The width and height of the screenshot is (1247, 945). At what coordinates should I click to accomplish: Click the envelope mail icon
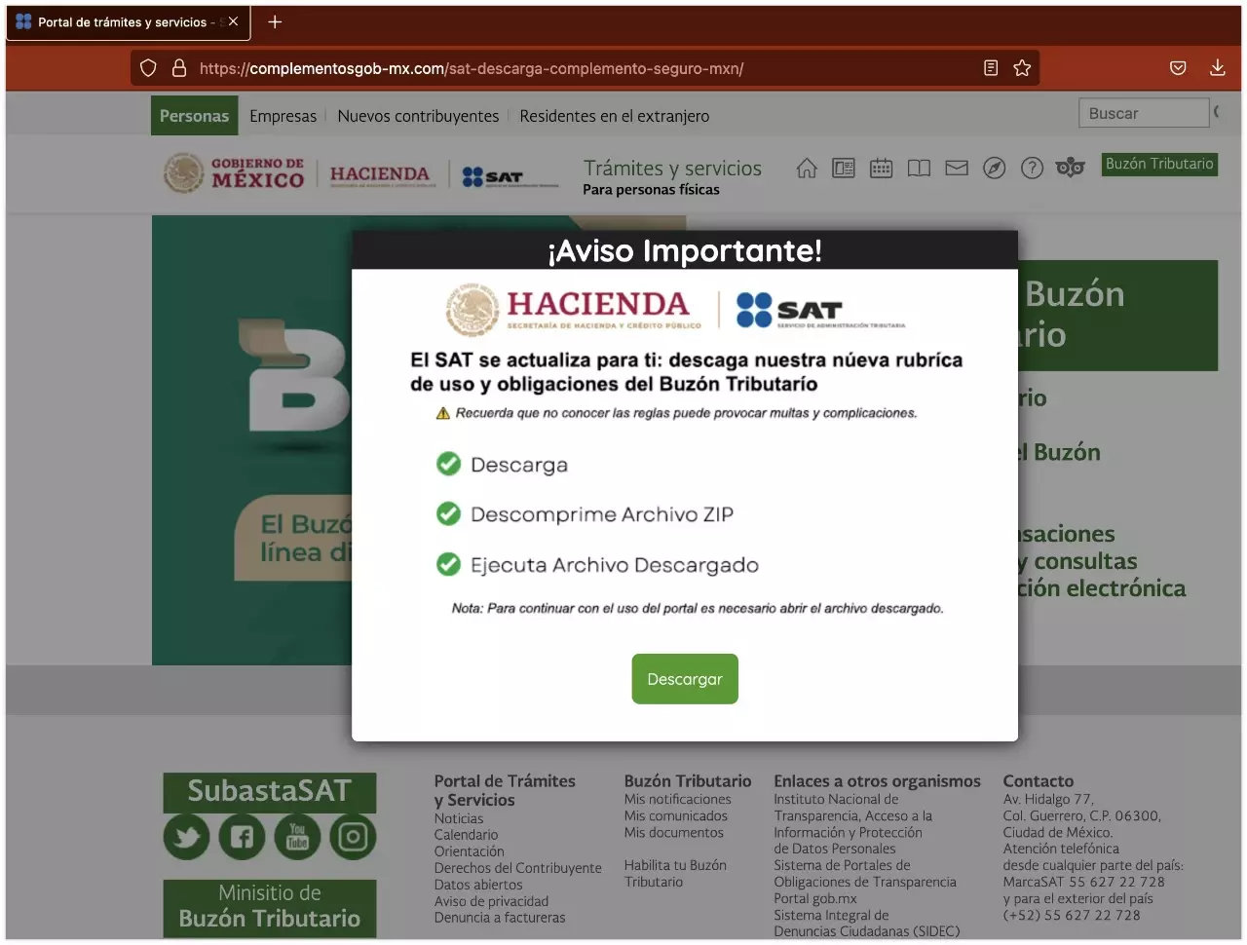957,169
